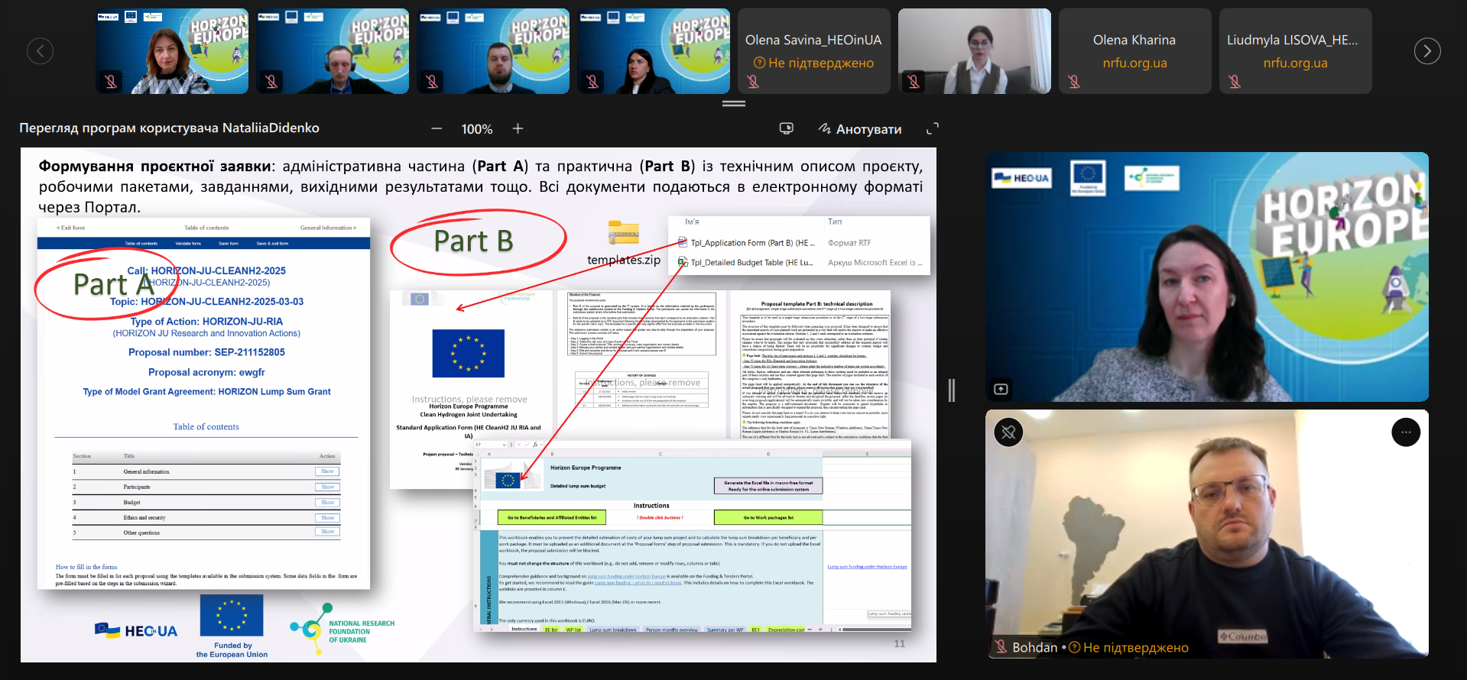Click the vertical divider beside shared slide
Viewport: 1467px width, 680px height.
952,390
